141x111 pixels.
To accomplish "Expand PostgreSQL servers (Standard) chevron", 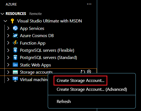I will coord(8,58).
